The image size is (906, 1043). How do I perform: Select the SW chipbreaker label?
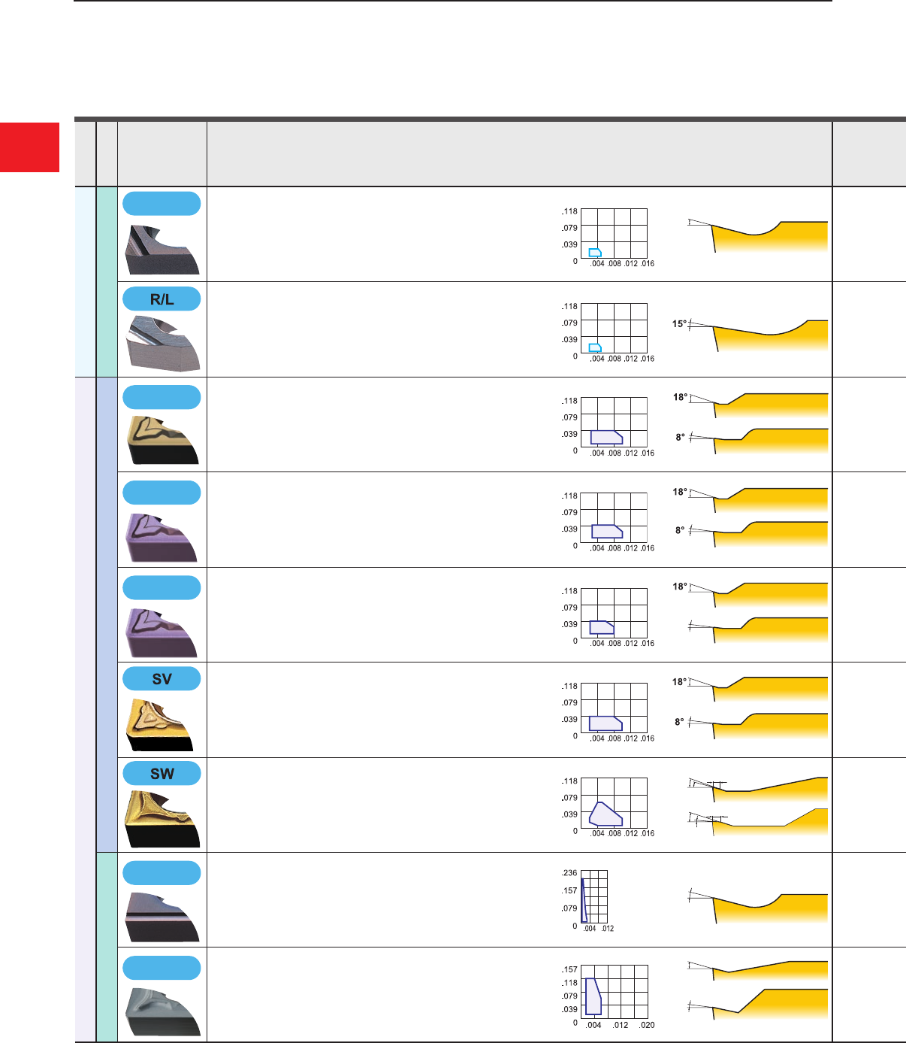162,774
